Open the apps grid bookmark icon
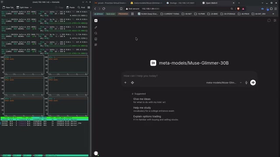This screenshot has width=280, height=157. (132, 14)
